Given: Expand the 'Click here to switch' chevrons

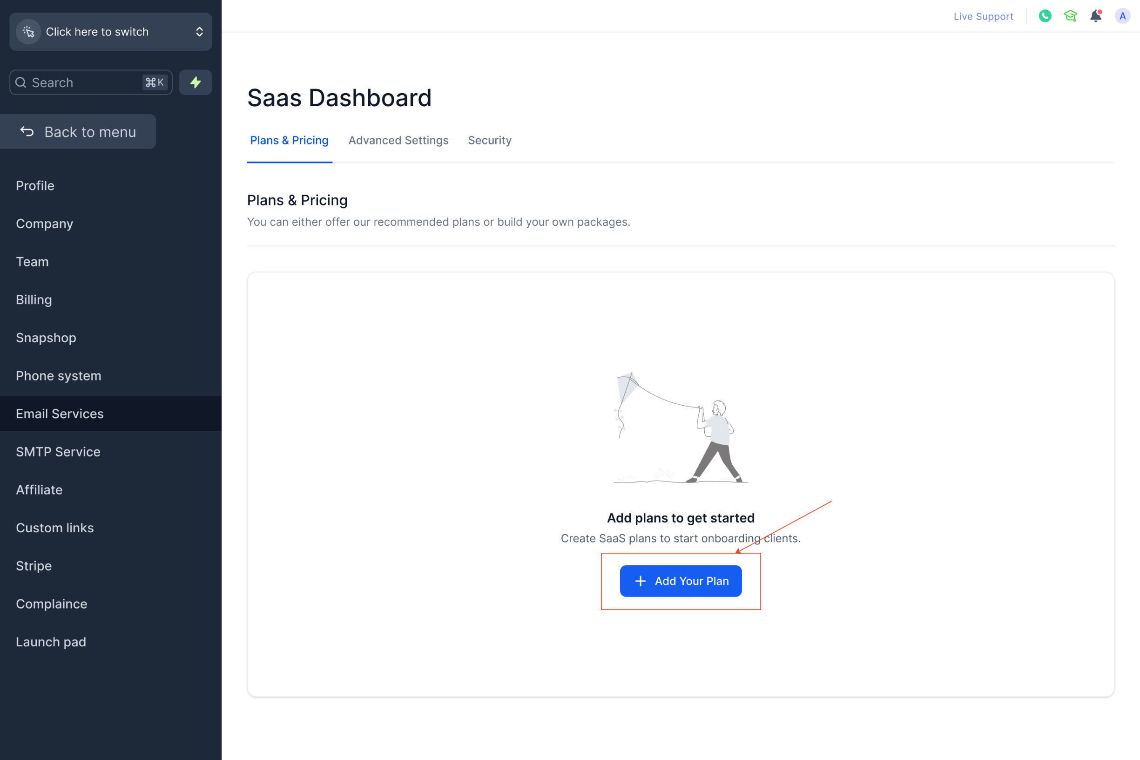Looking at the screenshot, I should pos(199,32).
